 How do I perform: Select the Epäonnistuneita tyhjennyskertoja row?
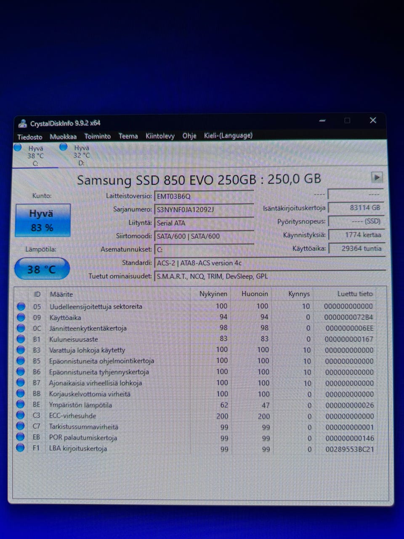200,372
